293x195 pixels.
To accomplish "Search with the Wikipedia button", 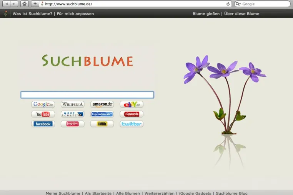I will [x=73, y=104].
